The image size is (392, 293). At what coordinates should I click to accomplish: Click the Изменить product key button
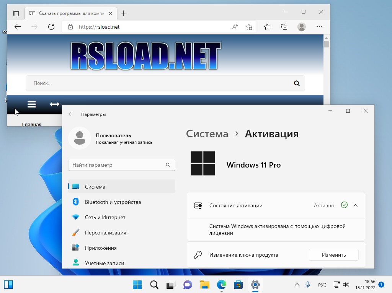point(334,255)
